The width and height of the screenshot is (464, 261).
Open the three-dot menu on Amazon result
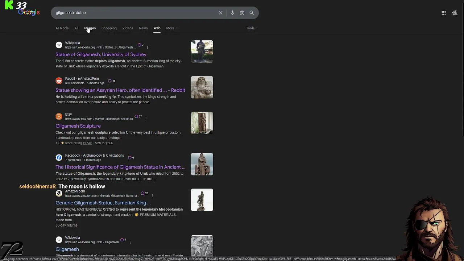[152, 196]
